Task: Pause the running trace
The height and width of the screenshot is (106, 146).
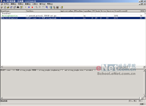Action: [29, 7]
